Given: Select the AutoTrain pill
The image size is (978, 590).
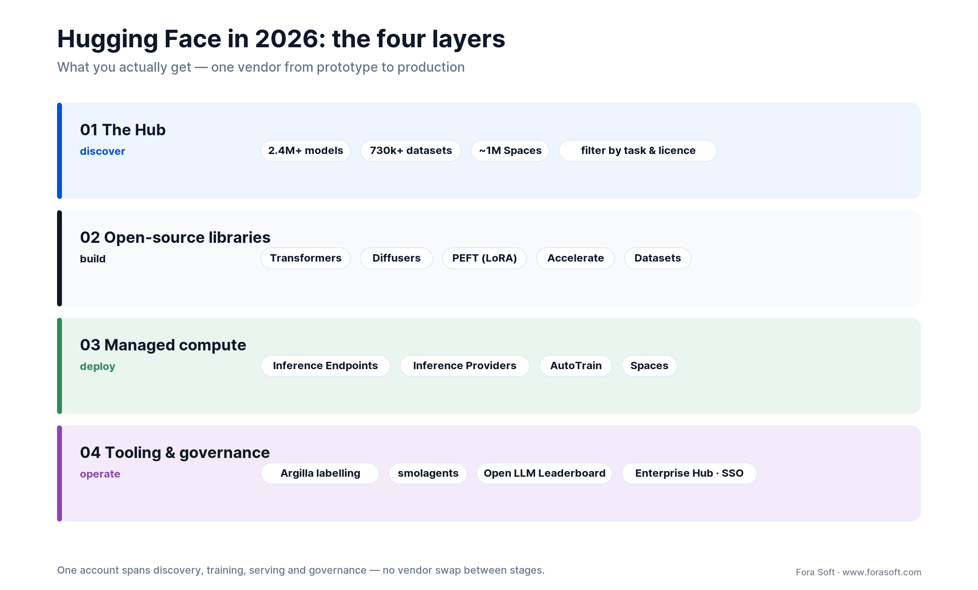Looking at the screenshot, I should point(576,366).
